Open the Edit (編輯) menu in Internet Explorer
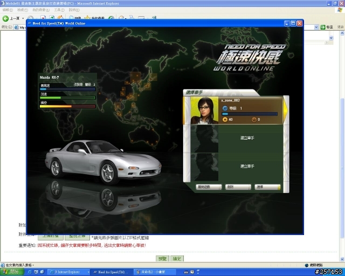 tap(8, 10)
